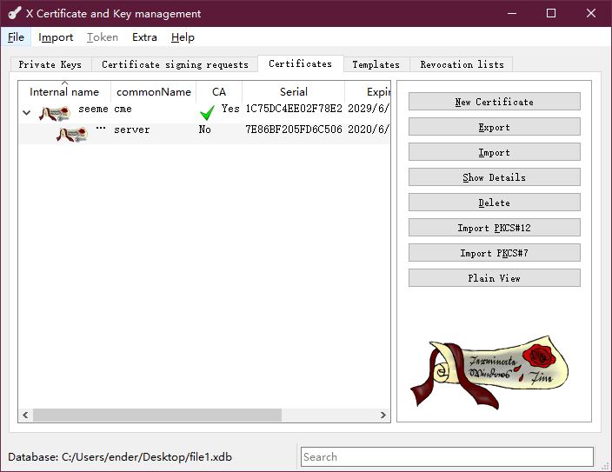Click the Export button
This screenshot has width=612, height=472.
click(x=495, y=127)
